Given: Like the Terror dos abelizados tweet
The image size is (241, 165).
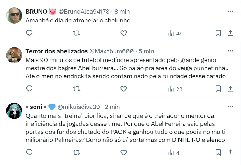Looking at the screenshot, I should [123, 89].
